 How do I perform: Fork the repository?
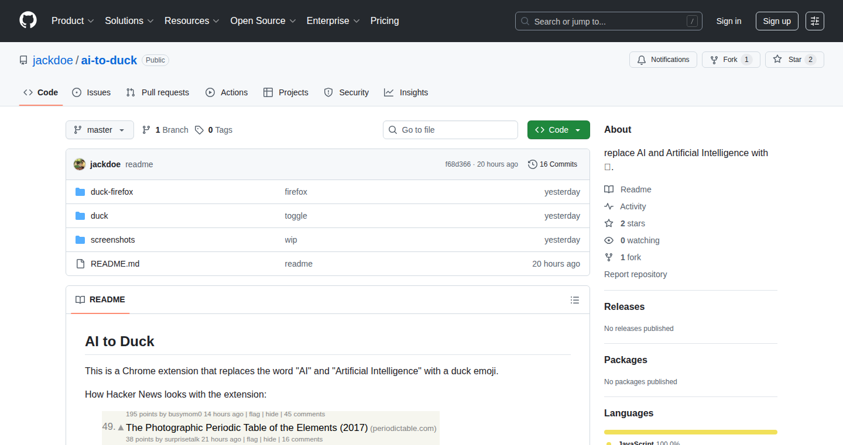click(731, 60)
